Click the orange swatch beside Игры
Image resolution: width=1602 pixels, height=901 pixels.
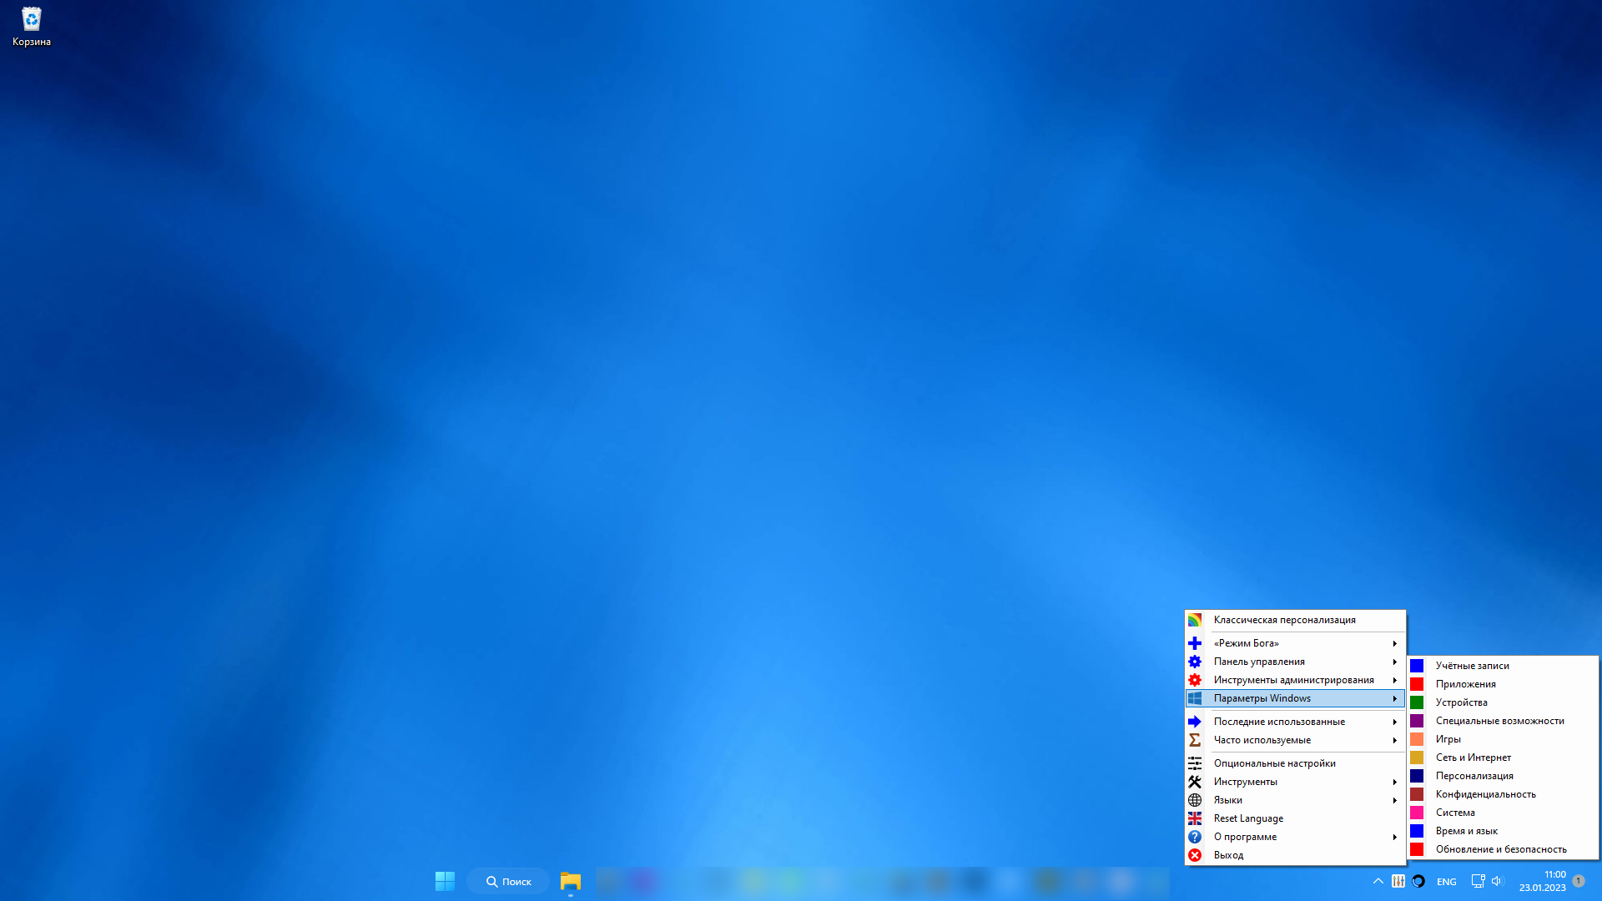(1417, 739)
